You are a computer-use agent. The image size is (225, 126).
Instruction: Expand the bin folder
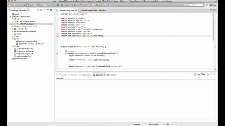click(13, 36)
